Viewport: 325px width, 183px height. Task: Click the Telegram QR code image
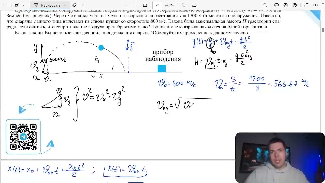pos(23,136)
